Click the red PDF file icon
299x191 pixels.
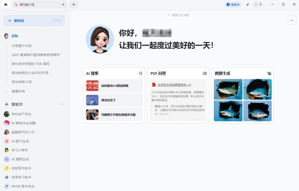[x=153, y=85]
